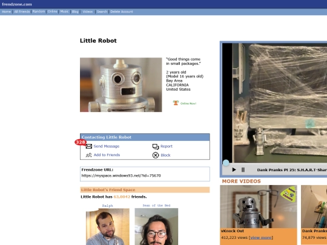This screenshot has height=245, width=327.
Task: Click the "Bay Area" location text
Action: (x=174, y=80)
